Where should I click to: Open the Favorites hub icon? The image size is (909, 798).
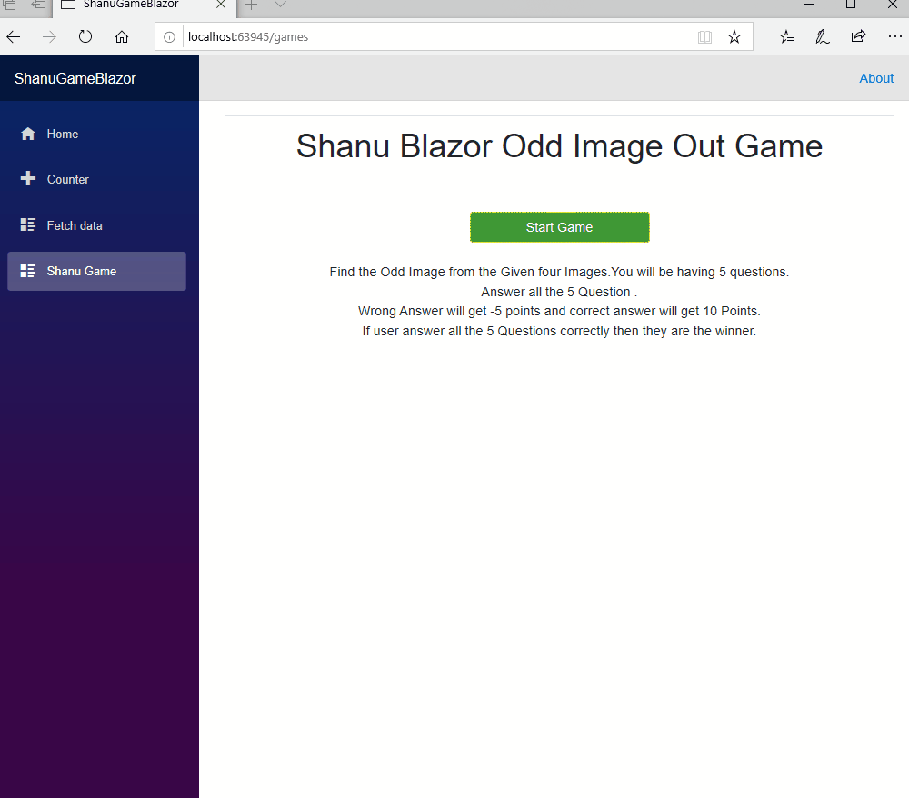(x=786, y=37)
